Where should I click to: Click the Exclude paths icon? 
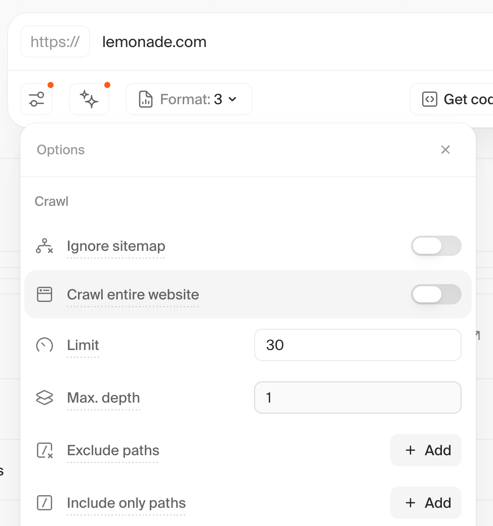[45, 451]
